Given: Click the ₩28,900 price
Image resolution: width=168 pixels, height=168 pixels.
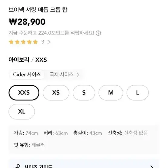Looking at the screenshot, I should [27, 22].
